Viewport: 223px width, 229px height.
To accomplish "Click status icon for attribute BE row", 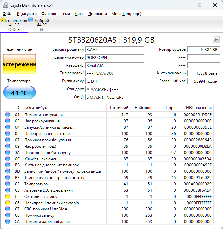I will click(x=8, y=177).
